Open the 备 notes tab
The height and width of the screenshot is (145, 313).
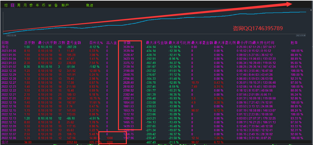pyautogui.click(x=56, y=5)
